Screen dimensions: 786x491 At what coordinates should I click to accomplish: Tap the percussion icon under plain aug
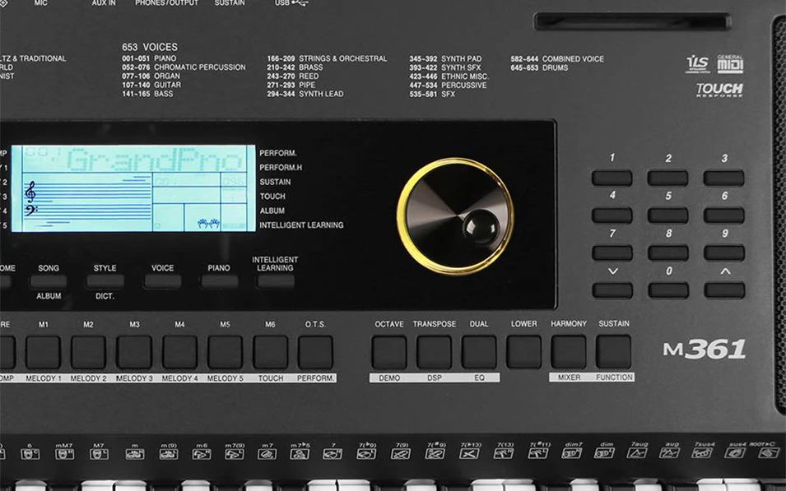670,453
